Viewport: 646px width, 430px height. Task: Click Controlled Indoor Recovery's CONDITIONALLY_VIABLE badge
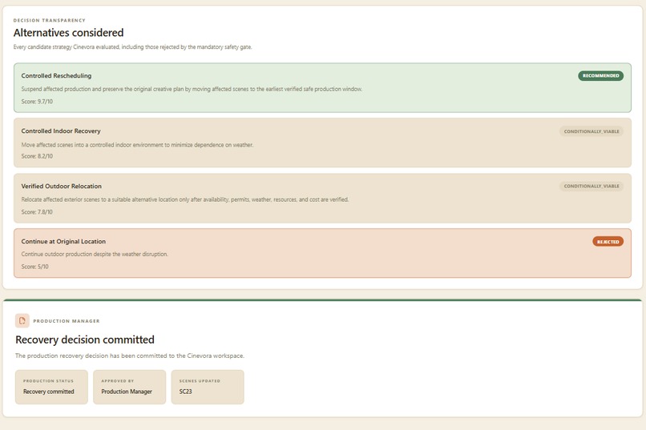coord(591,131)
